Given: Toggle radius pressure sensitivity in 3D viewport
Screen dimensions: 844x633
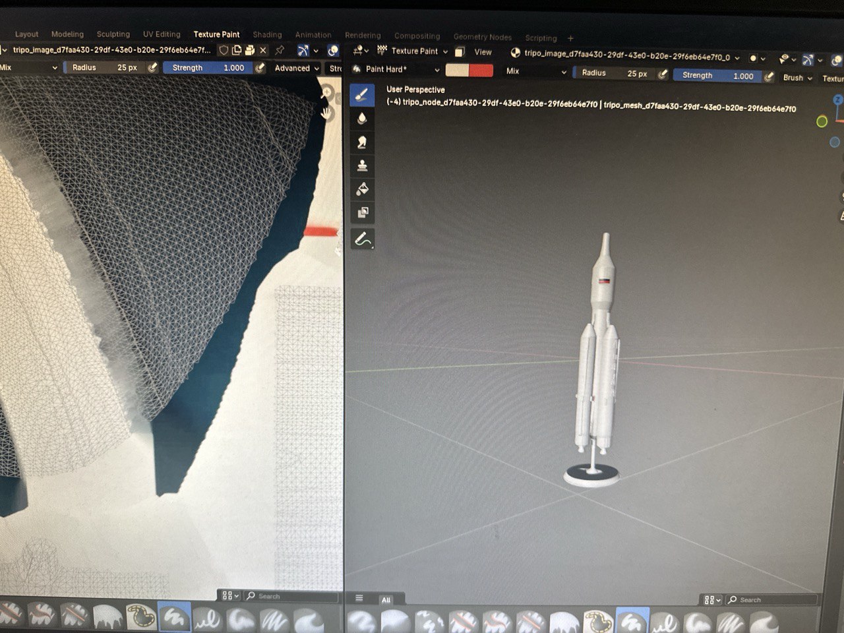Looking at the screenshot, I should point(663,74).
